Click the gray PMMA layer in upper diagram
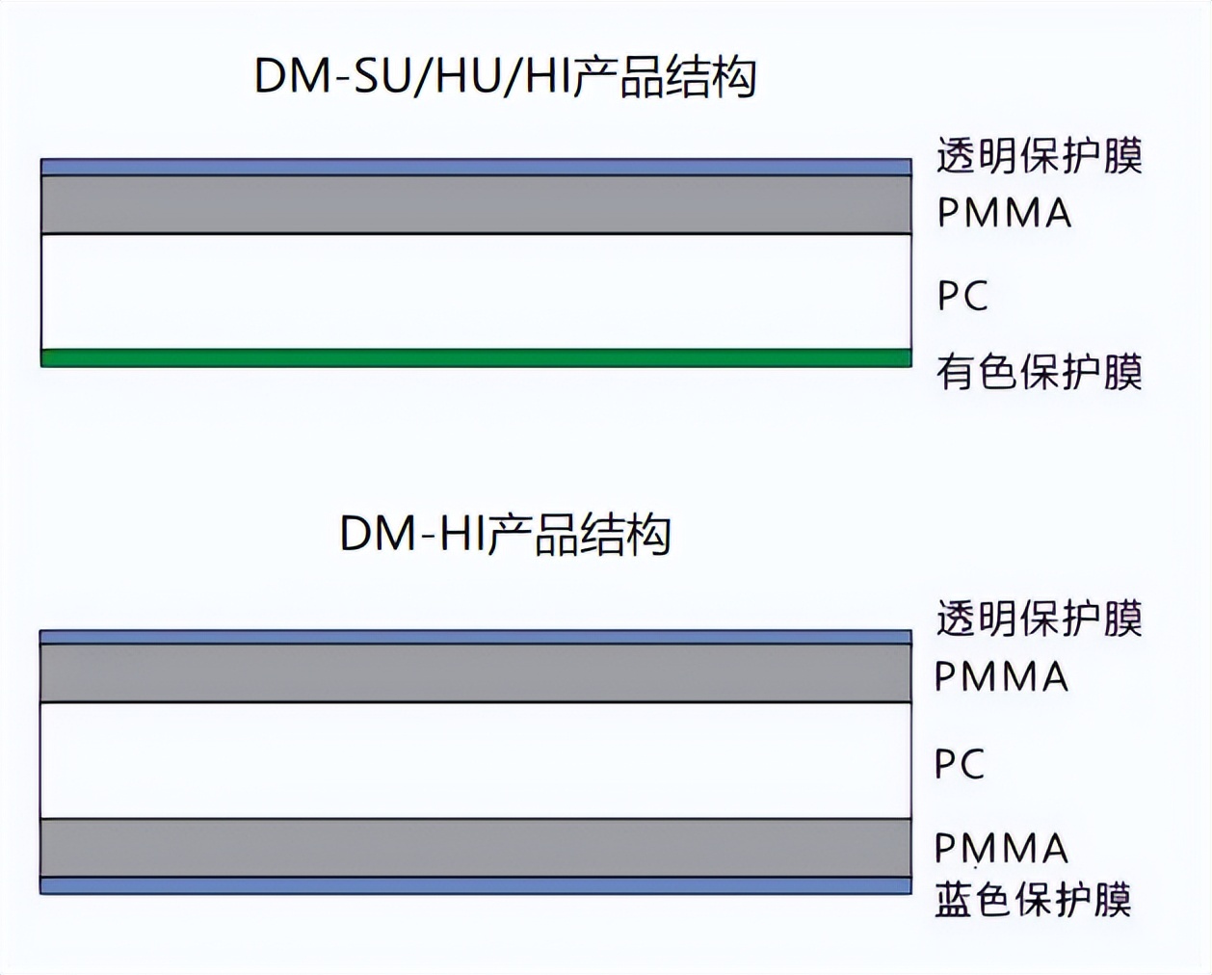 click(x=476, y=204)
